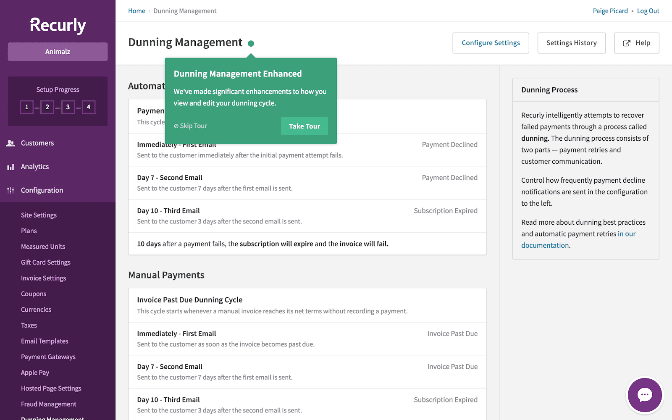Select setup progress step 3
This screenshot has height=420, width=672.
click(68, 107)
